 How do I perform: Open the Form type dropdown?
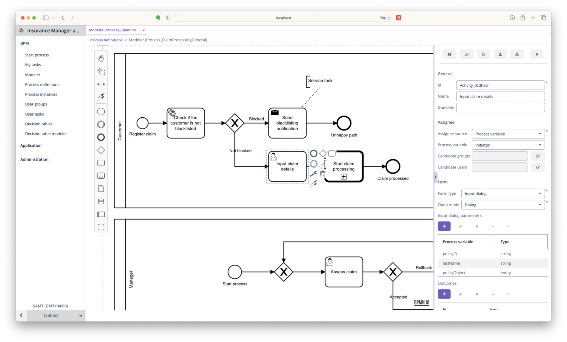502,193
